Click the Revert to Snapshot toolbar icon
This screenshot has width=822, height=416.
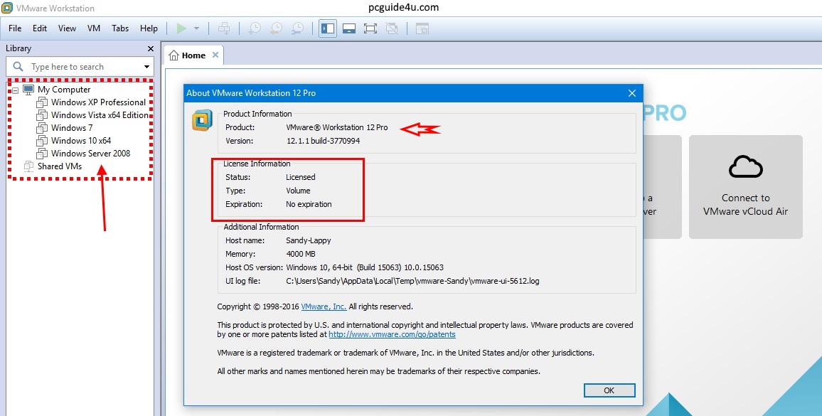(x=276, y=28)
